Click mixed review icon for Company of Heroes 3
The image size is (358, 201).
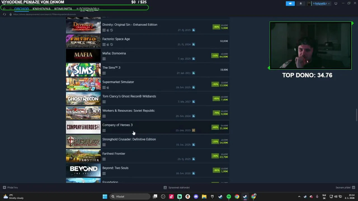194,130
